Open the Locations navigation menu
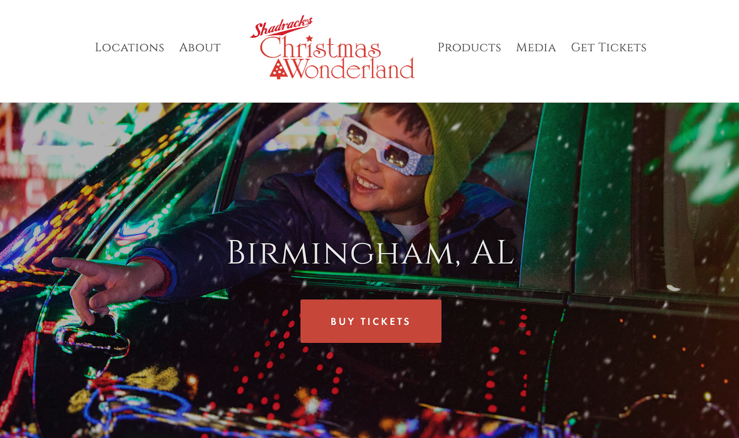The width and height of the screenshot is (739, 438). (x=129, y=48)
